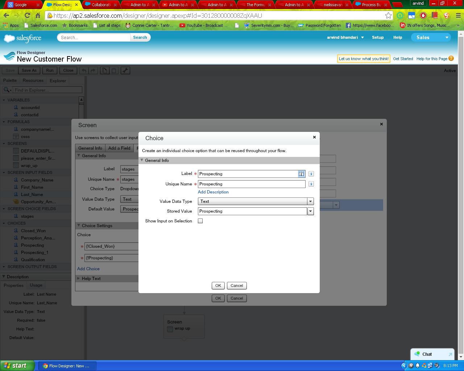Click the Get Started link

pyautogui.click(x=403, y=59)
